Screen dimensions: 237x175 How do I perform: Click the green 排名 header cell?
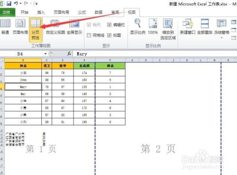point(110,66)
